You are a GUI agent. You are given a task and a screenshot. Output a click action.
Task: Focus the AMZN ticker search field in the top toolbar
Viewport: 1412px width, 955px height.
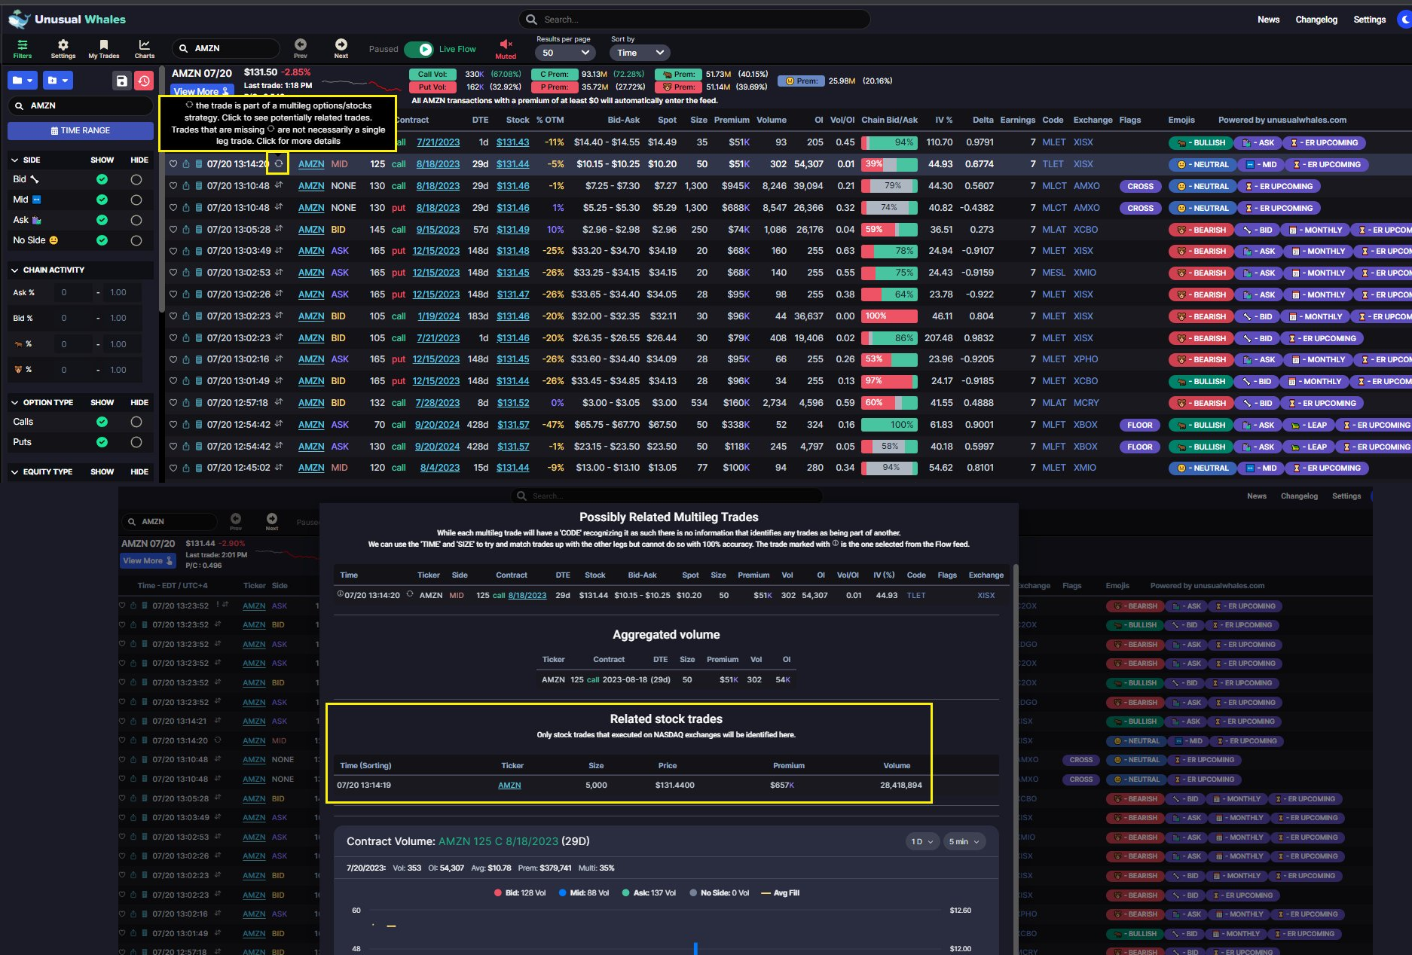226,48
